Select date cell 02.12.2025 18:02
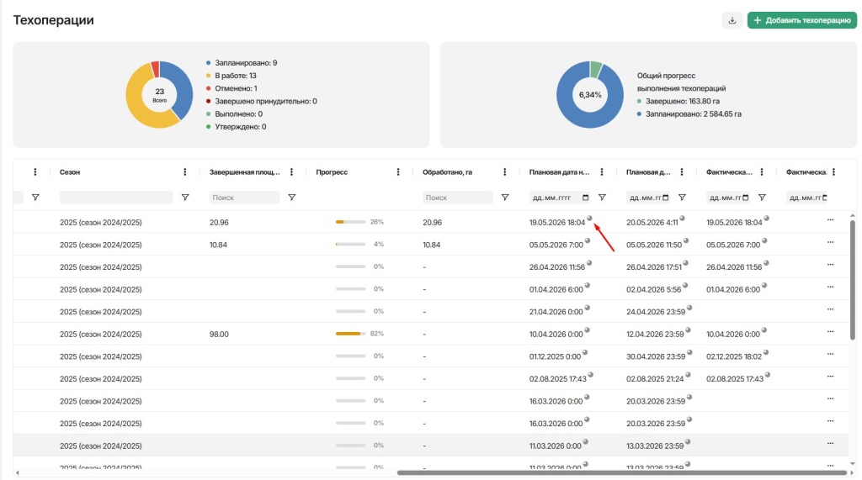 point(734,356)
